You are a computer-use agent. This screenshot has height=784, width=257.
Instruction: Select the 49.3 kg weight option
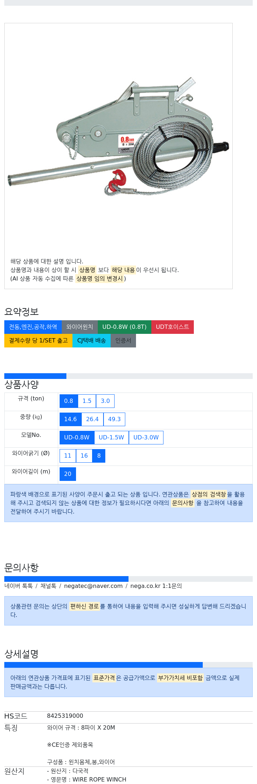[x=114, y=419]
